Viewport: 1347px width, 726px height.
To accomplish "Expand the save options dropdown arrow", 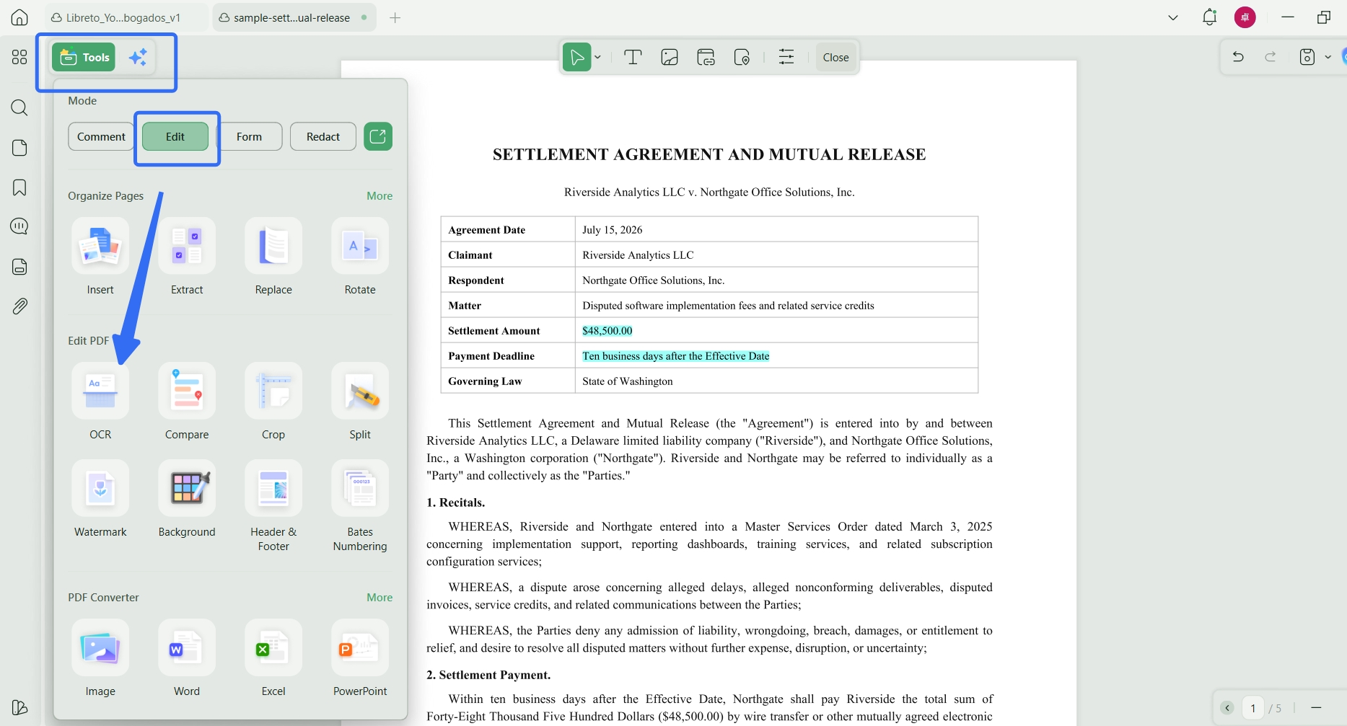I will [1328, 57].
